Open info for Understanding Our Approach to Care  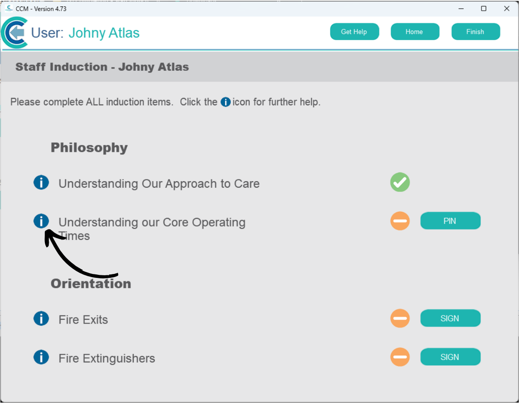click(x=41, y=183)
